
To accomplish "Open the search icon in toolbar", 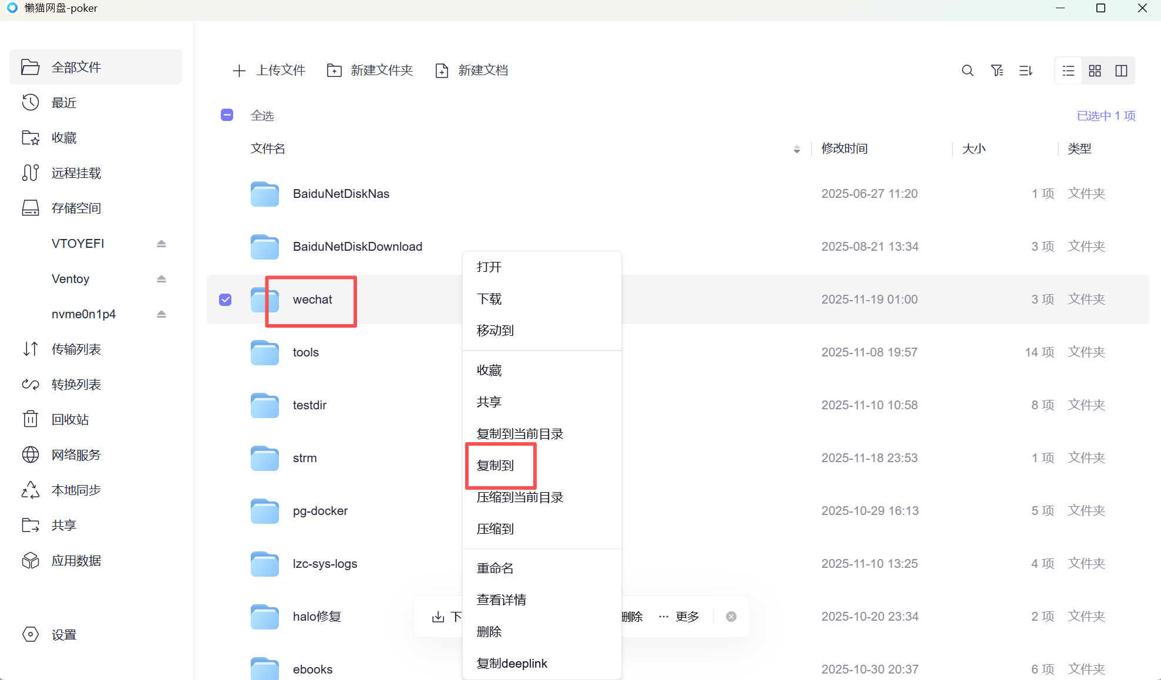I will (967, 70).
